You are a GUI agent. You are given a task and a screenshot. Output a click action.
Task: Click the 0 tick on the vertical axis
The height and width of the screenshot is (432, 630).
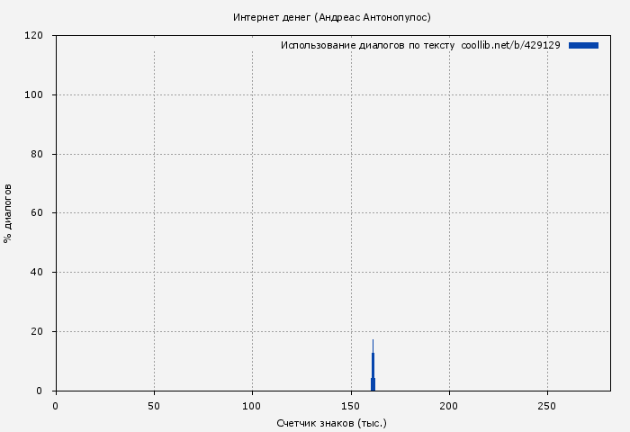(40, 391)
